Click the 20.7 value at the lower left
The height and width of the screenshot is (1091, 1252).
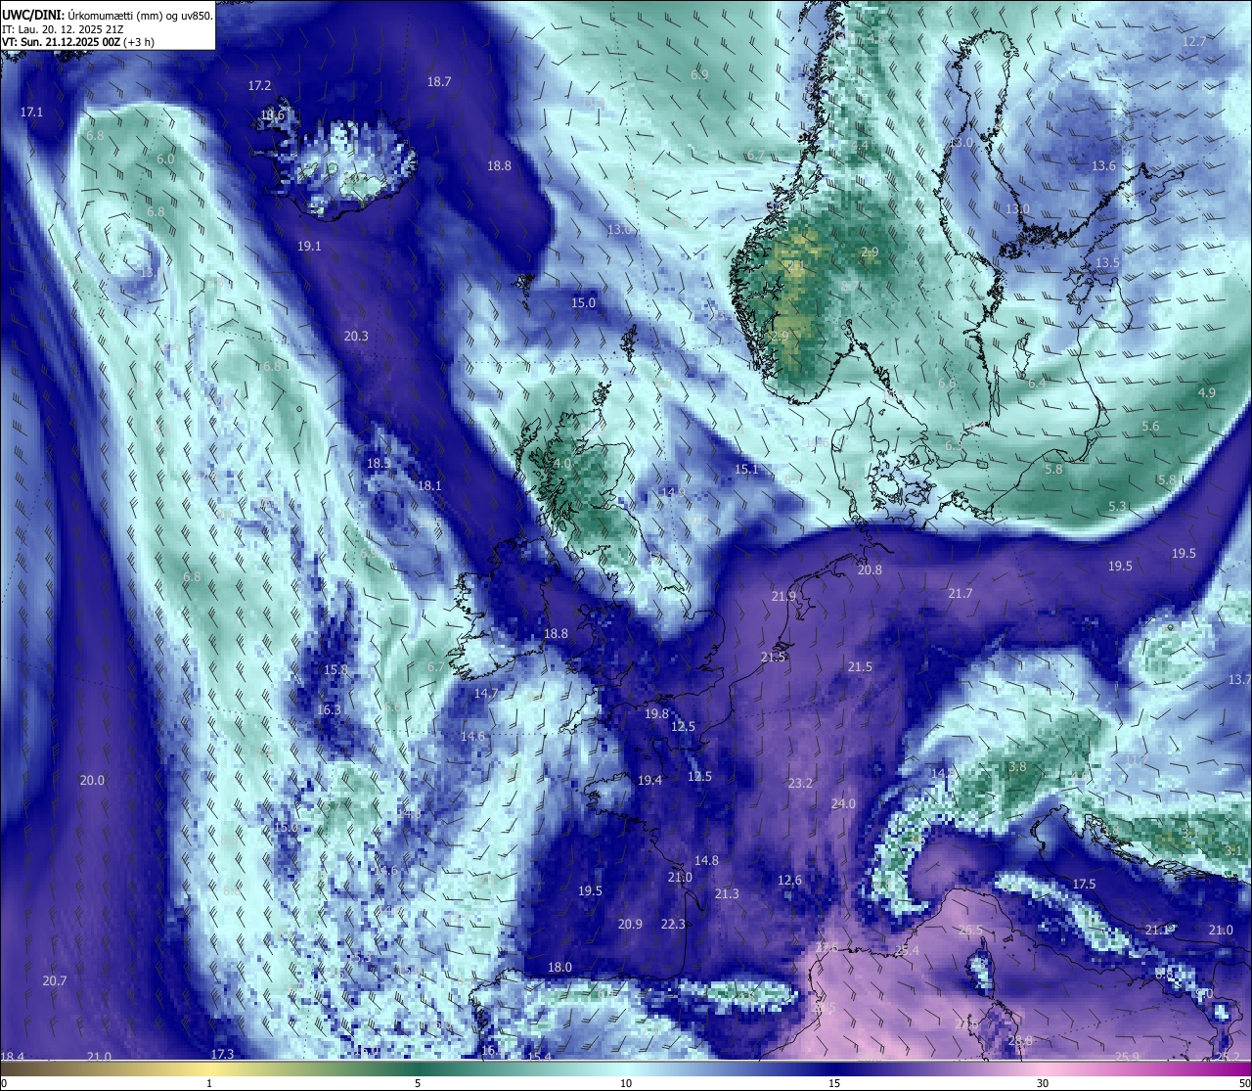55,981
